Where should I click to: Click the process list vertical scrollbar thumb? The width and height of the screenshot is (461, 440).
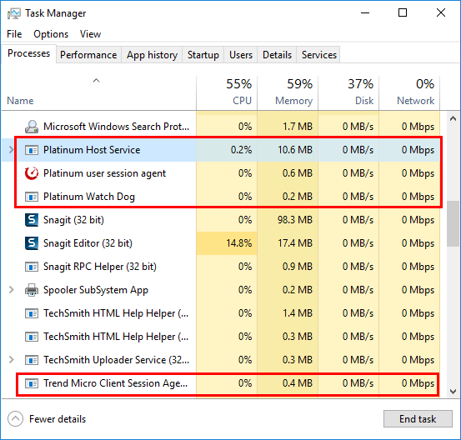pos(453,223)
